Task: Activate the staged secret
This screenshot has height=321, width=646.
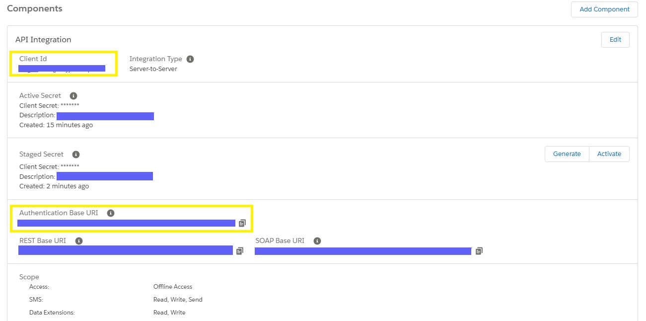Action: pyautogui.click(x=609, y=154)
